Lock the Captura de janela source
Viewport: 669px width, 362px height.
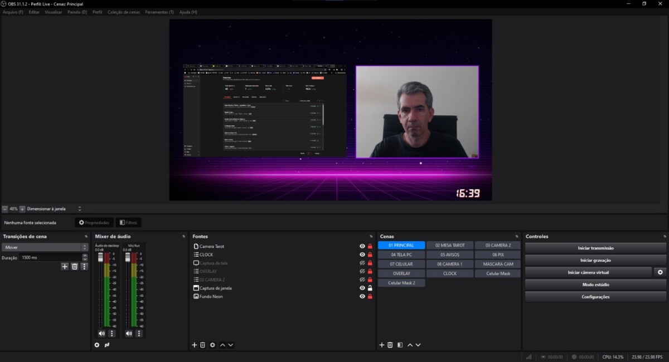coord(370,288)
